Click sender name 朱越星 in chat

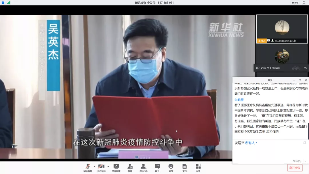point(239,100)
